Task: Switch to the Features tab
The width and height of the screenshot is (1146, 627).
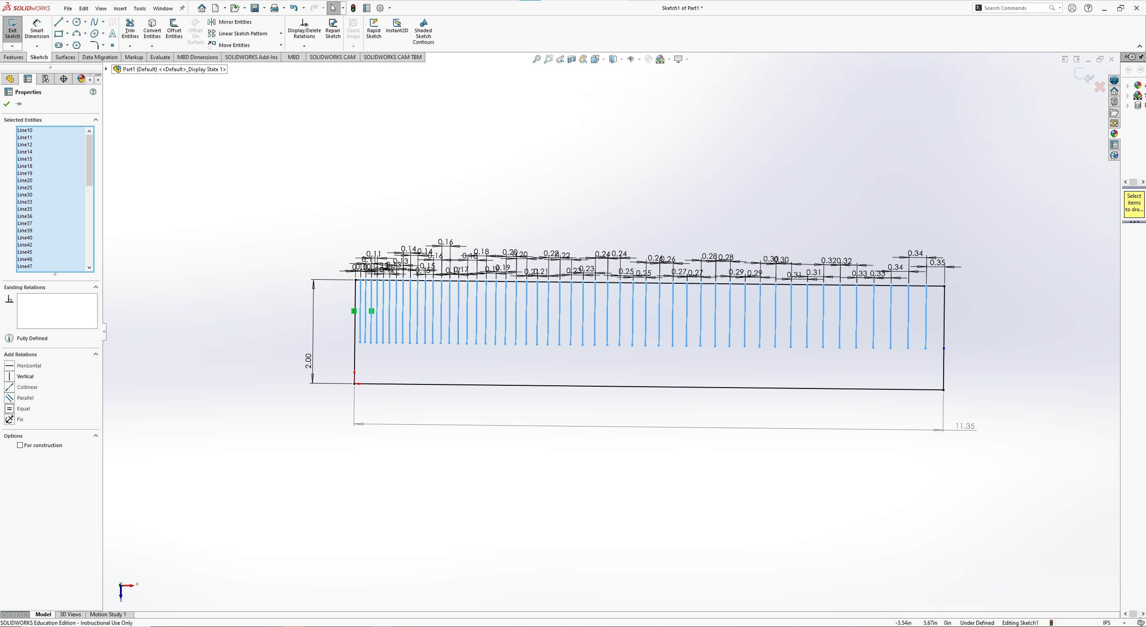Action: coord(13,57)
